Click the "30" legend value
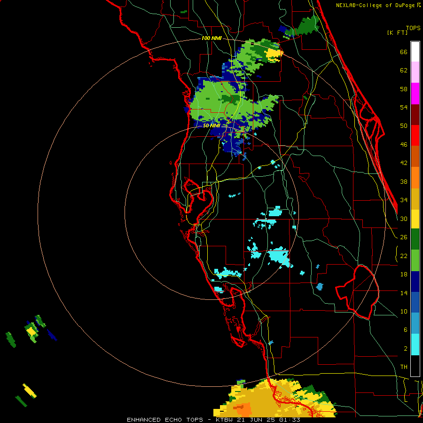Image resolution: width=423 pixels, height=423 pixels. 404,219
